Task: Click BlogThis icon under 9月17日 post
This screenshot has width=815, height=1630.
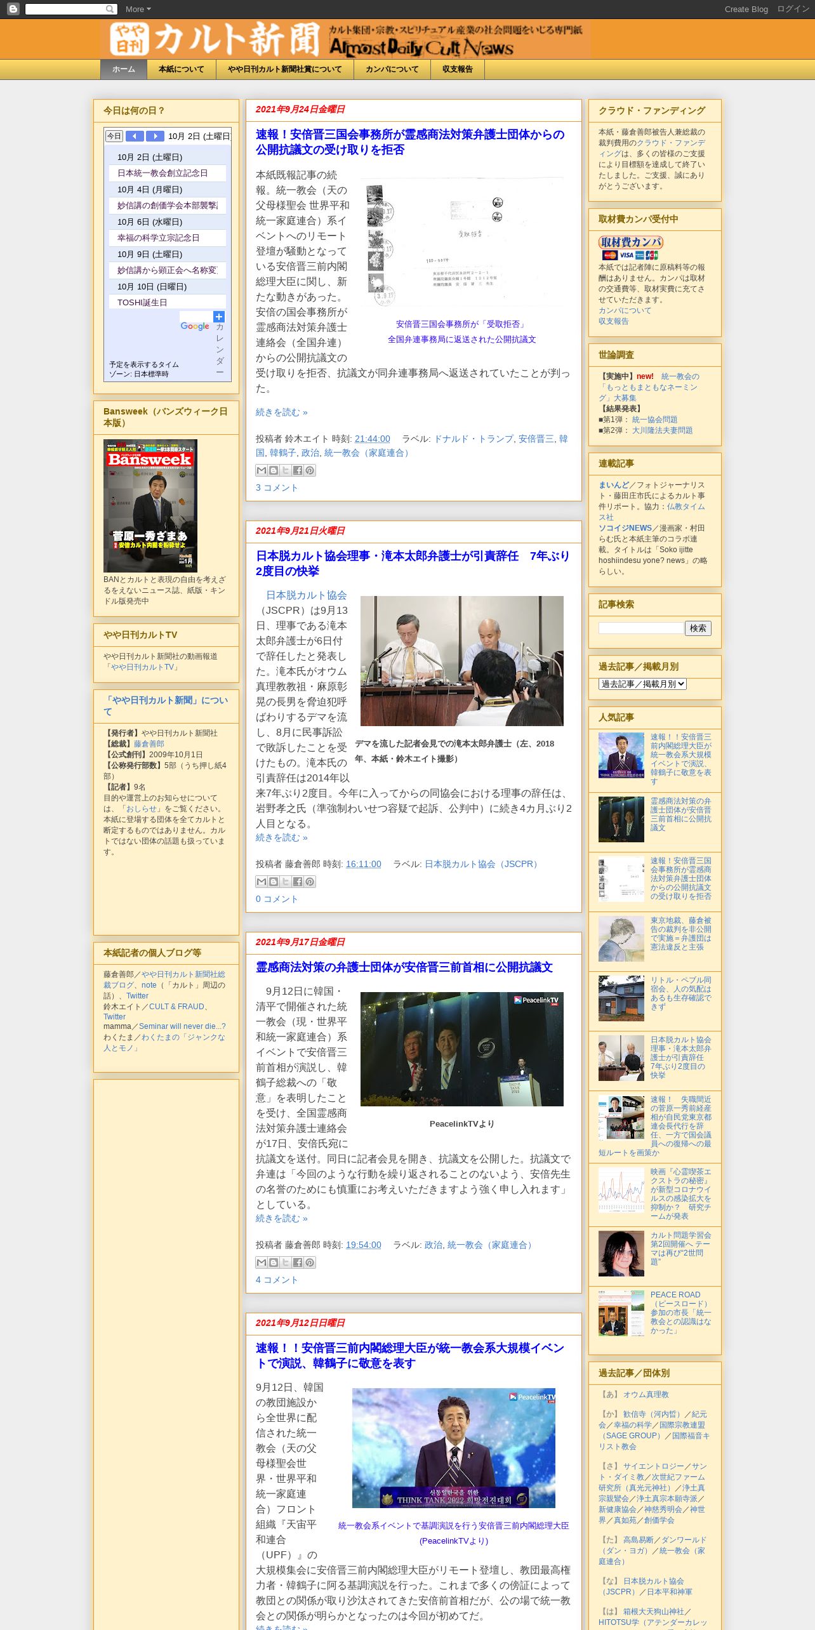Action: (x=273, y=1262)
